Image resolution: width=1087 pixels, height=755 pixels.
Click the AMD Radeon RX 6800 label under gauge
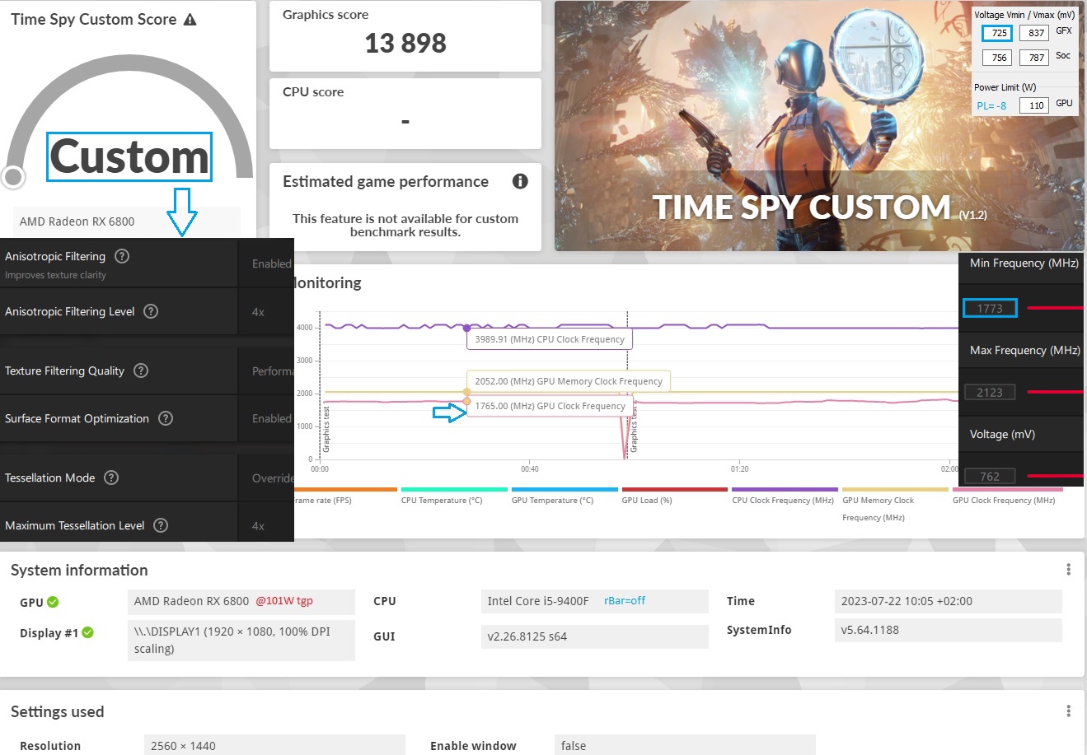[77, 221]
